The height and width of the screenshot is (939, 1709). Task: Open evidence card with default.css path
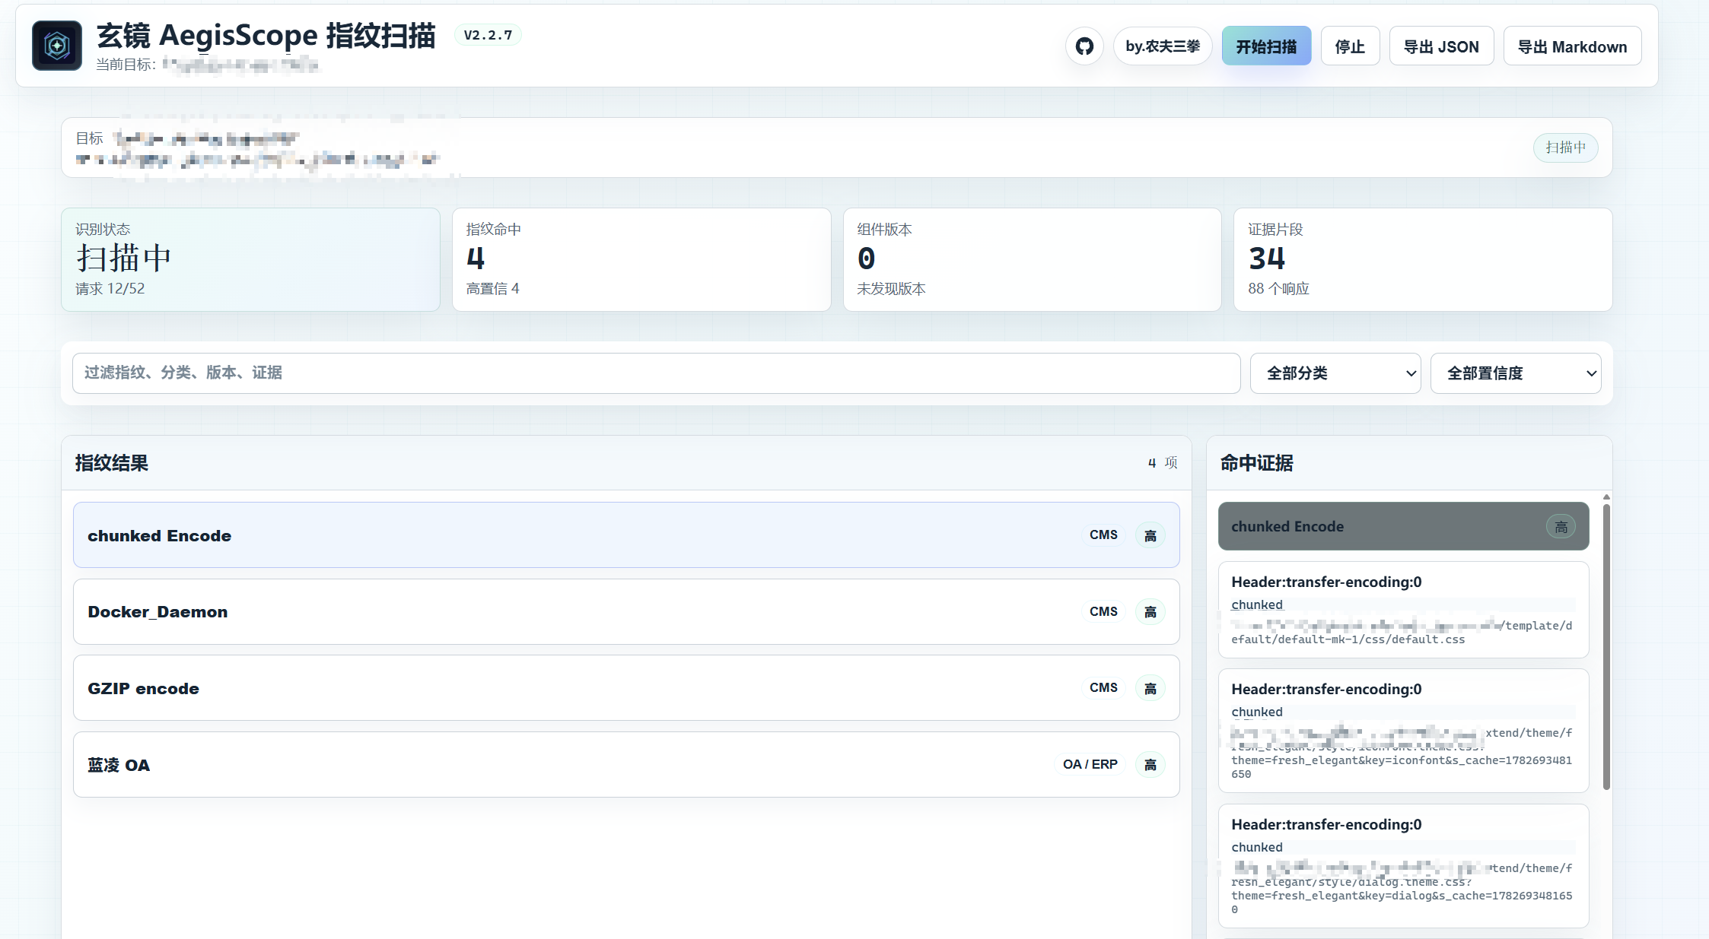tap(1403, 610)
